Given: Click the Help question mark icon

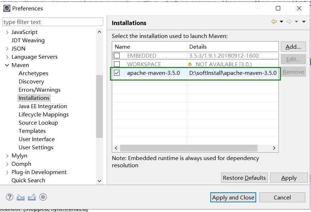Looking at the screenshot, I should click(x=10, y=197).
